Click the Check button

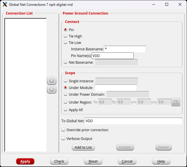[59, 161]
